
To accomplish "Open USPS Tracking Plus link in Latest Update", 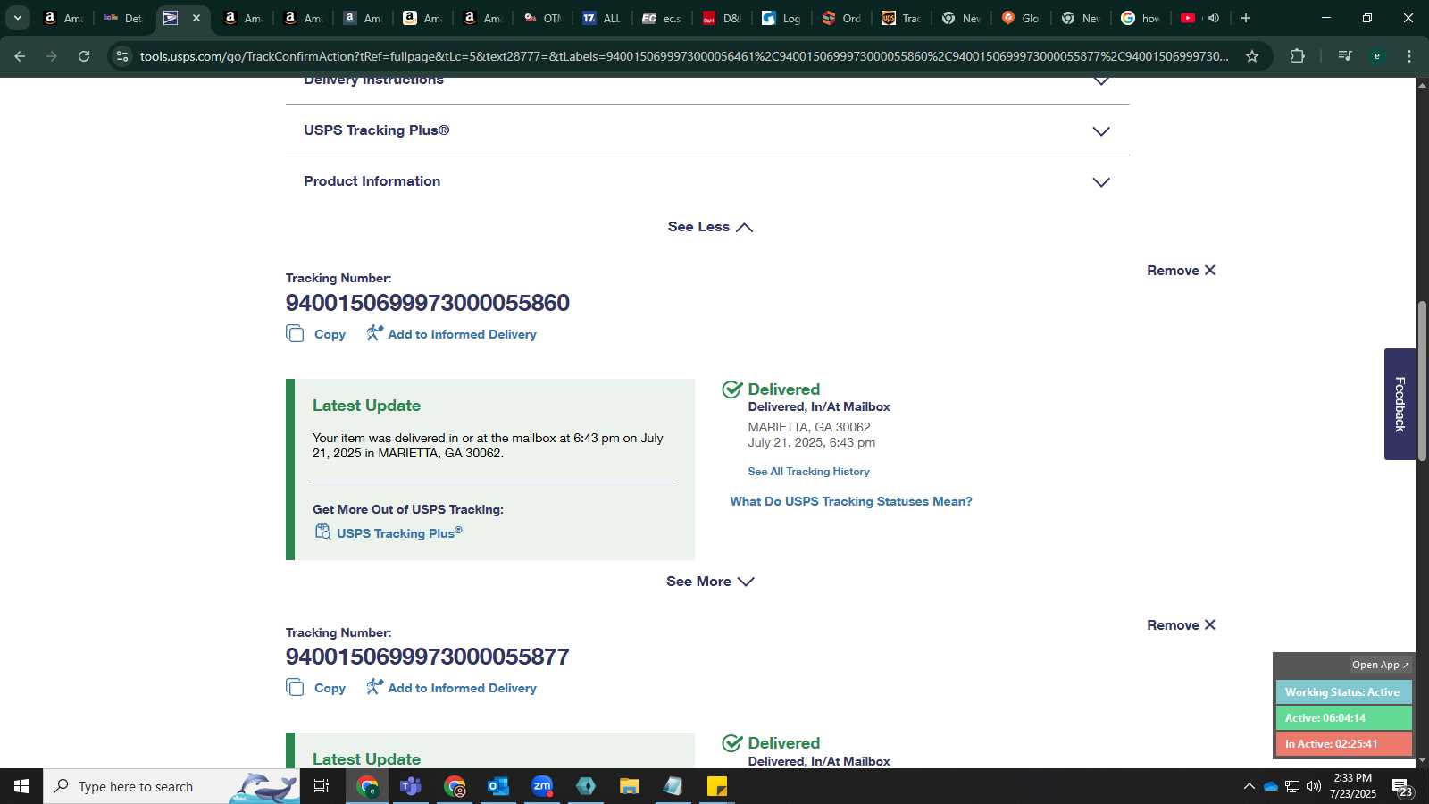I will (x=389, y=532).
